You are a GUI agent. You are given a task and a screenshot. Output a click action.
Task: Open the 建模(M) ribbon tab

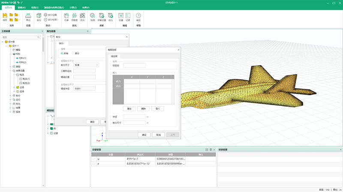pyautogui.click(x=21, y=8)
